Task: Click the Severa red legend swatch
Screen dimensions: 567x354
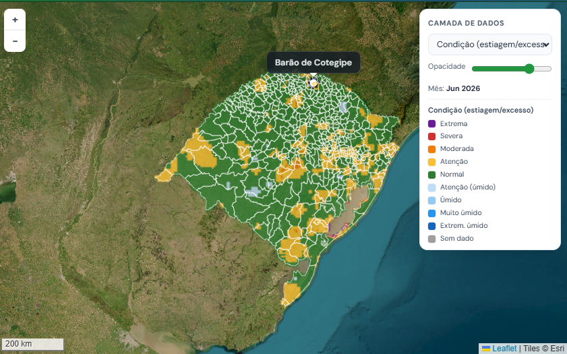Action: (x=431, y=136)
